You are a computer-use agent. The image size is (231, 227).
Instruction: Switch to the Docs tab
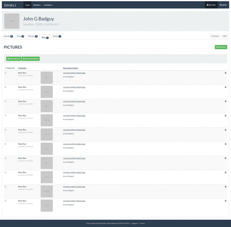(x=20, y=36)
